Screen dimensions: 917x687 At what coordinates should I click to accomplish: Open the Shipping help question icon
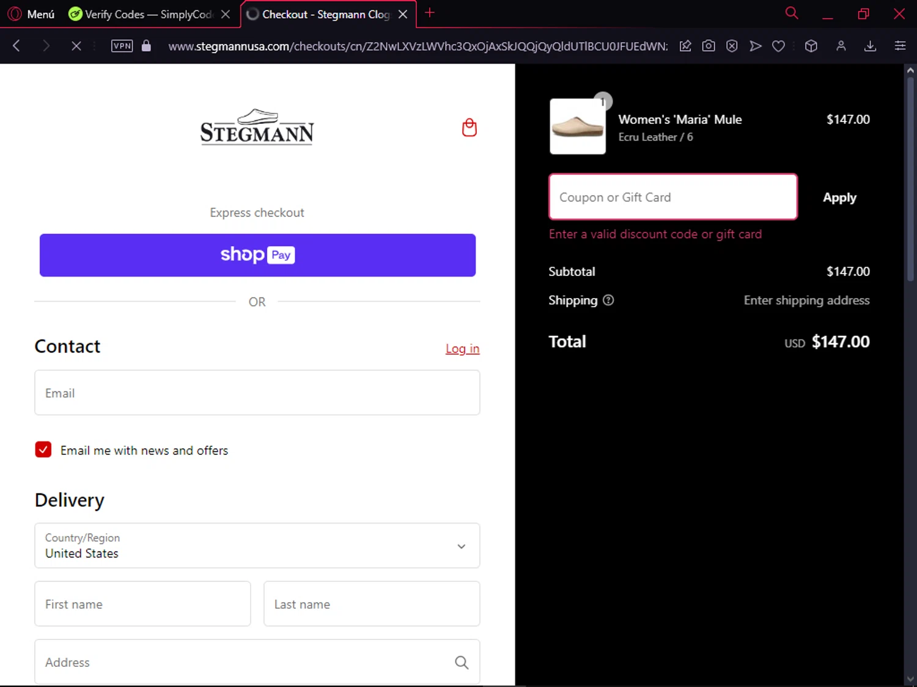coord(608,300)
